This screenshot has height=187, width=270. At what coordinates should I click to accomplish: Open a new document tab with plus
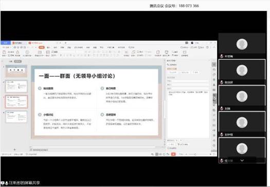[x=66, y=43]
